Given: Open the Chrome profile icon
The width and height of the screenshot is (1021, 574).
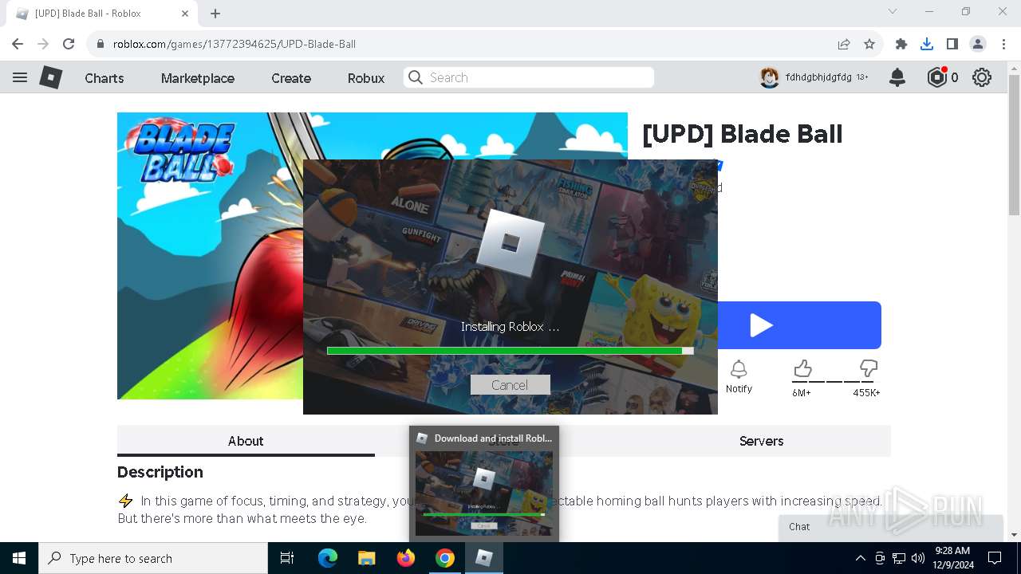Looking at the screenshot, I should coord(977,44).
